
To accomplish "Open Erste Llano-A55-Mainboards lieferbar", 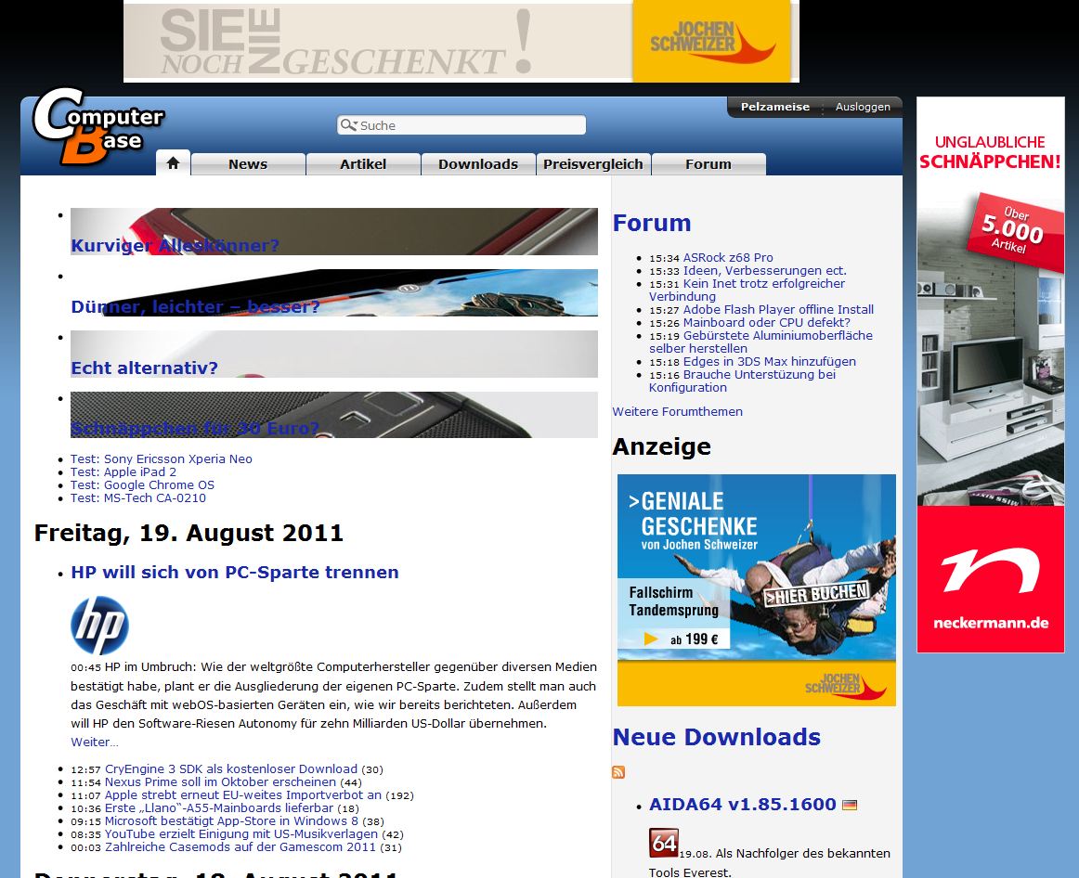I will pos(219,807).
